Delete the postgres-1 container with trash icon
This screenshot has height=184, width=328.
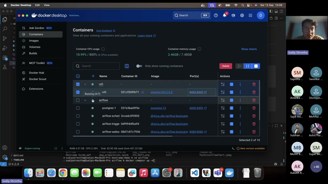pyautogui.click(x=254, y=108)
